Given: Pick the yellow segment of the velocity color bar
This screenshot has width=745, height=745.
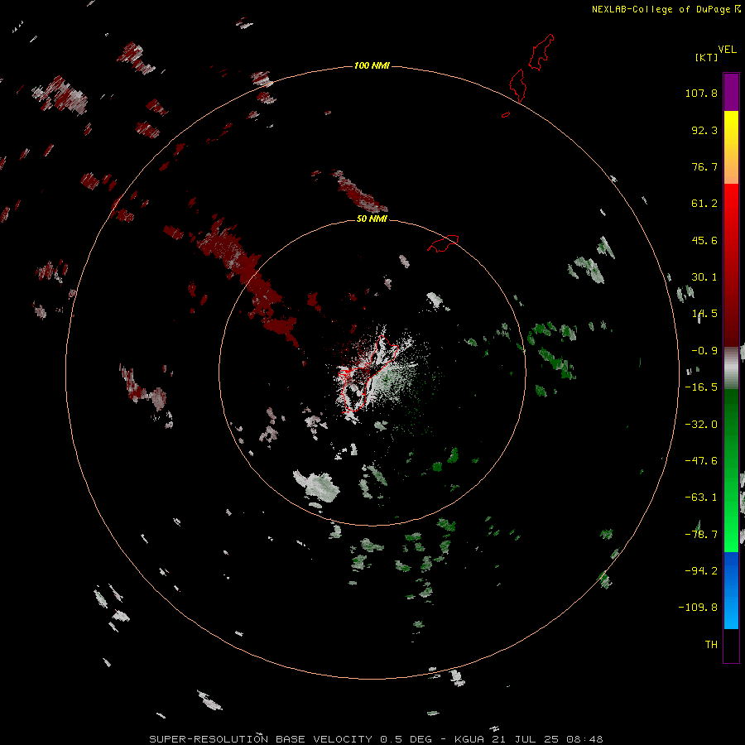Looking at the screenshot, I should pyautogui.click(x=731, y=129).
